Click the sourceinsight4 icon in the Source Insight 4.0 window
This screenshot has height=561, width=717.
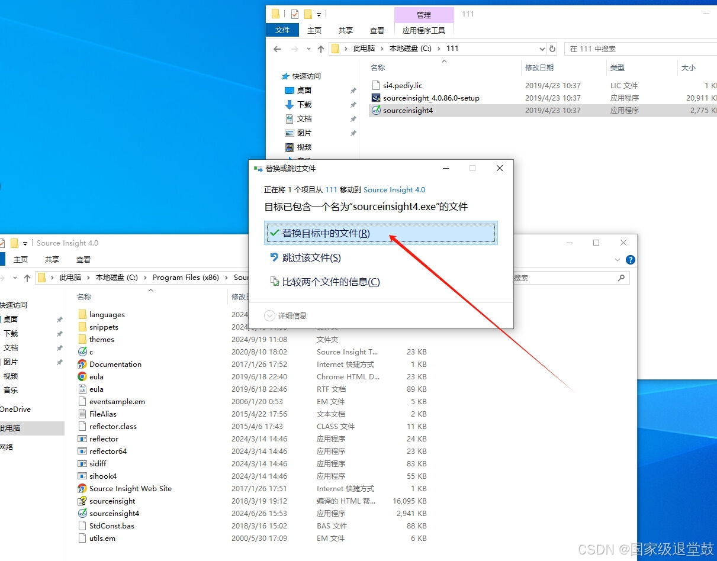(82, 513)
